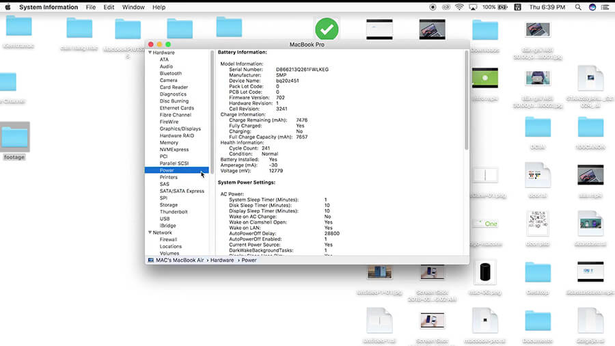
Task: Click the Wi-Fi status icon
Action: [x=459, y=7]
